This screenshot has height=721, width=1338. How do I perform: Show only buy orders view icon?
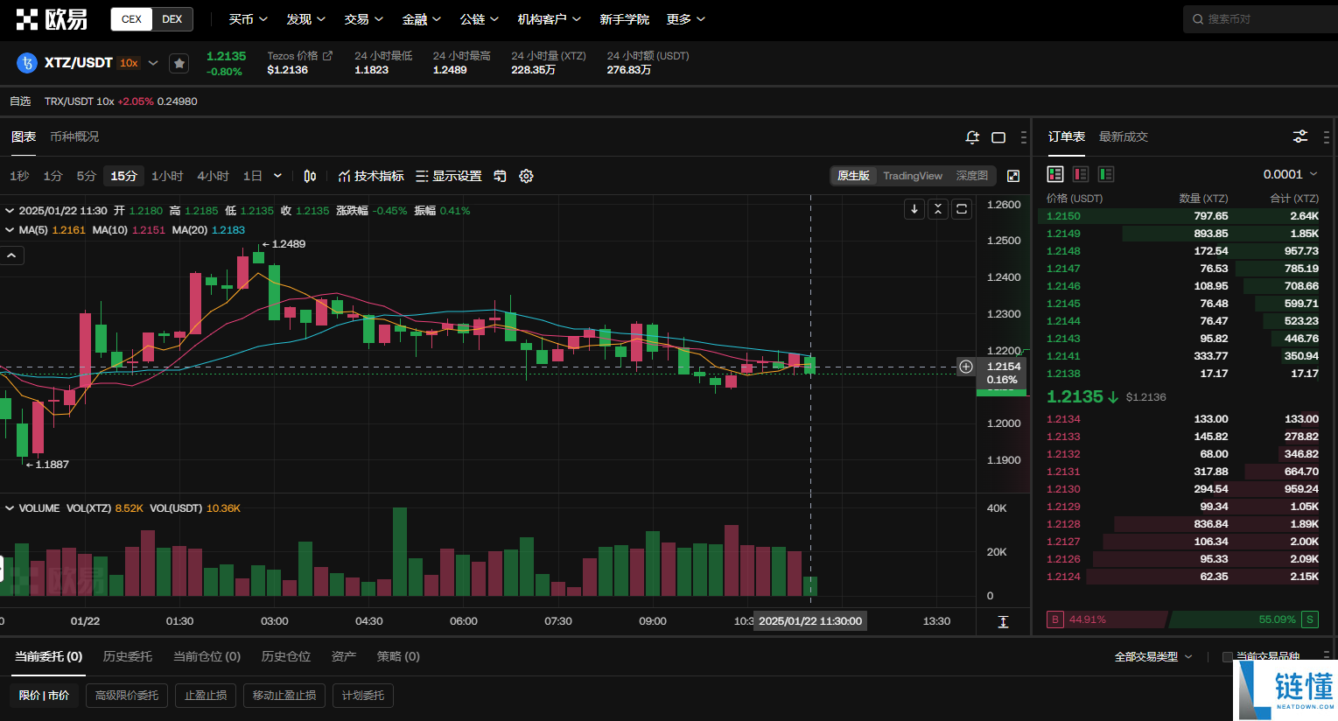pos(1106,174)
